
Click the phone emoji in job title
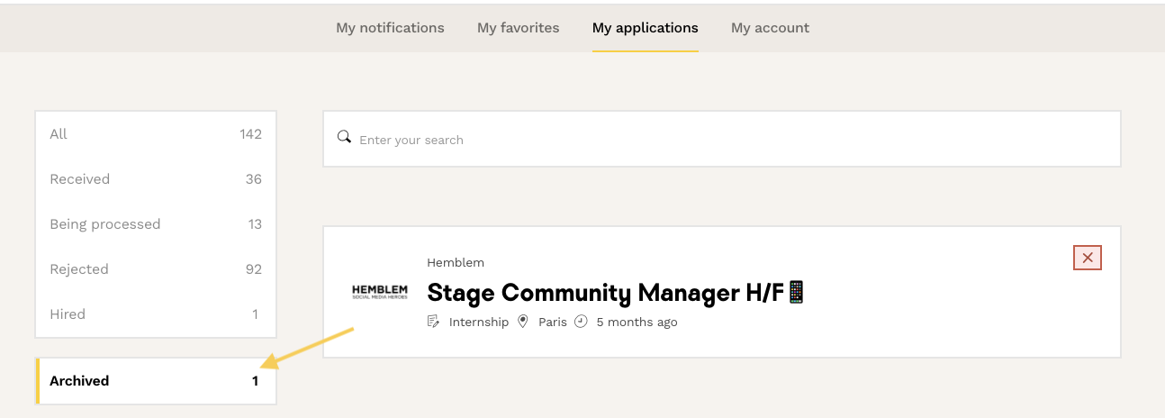796,292
